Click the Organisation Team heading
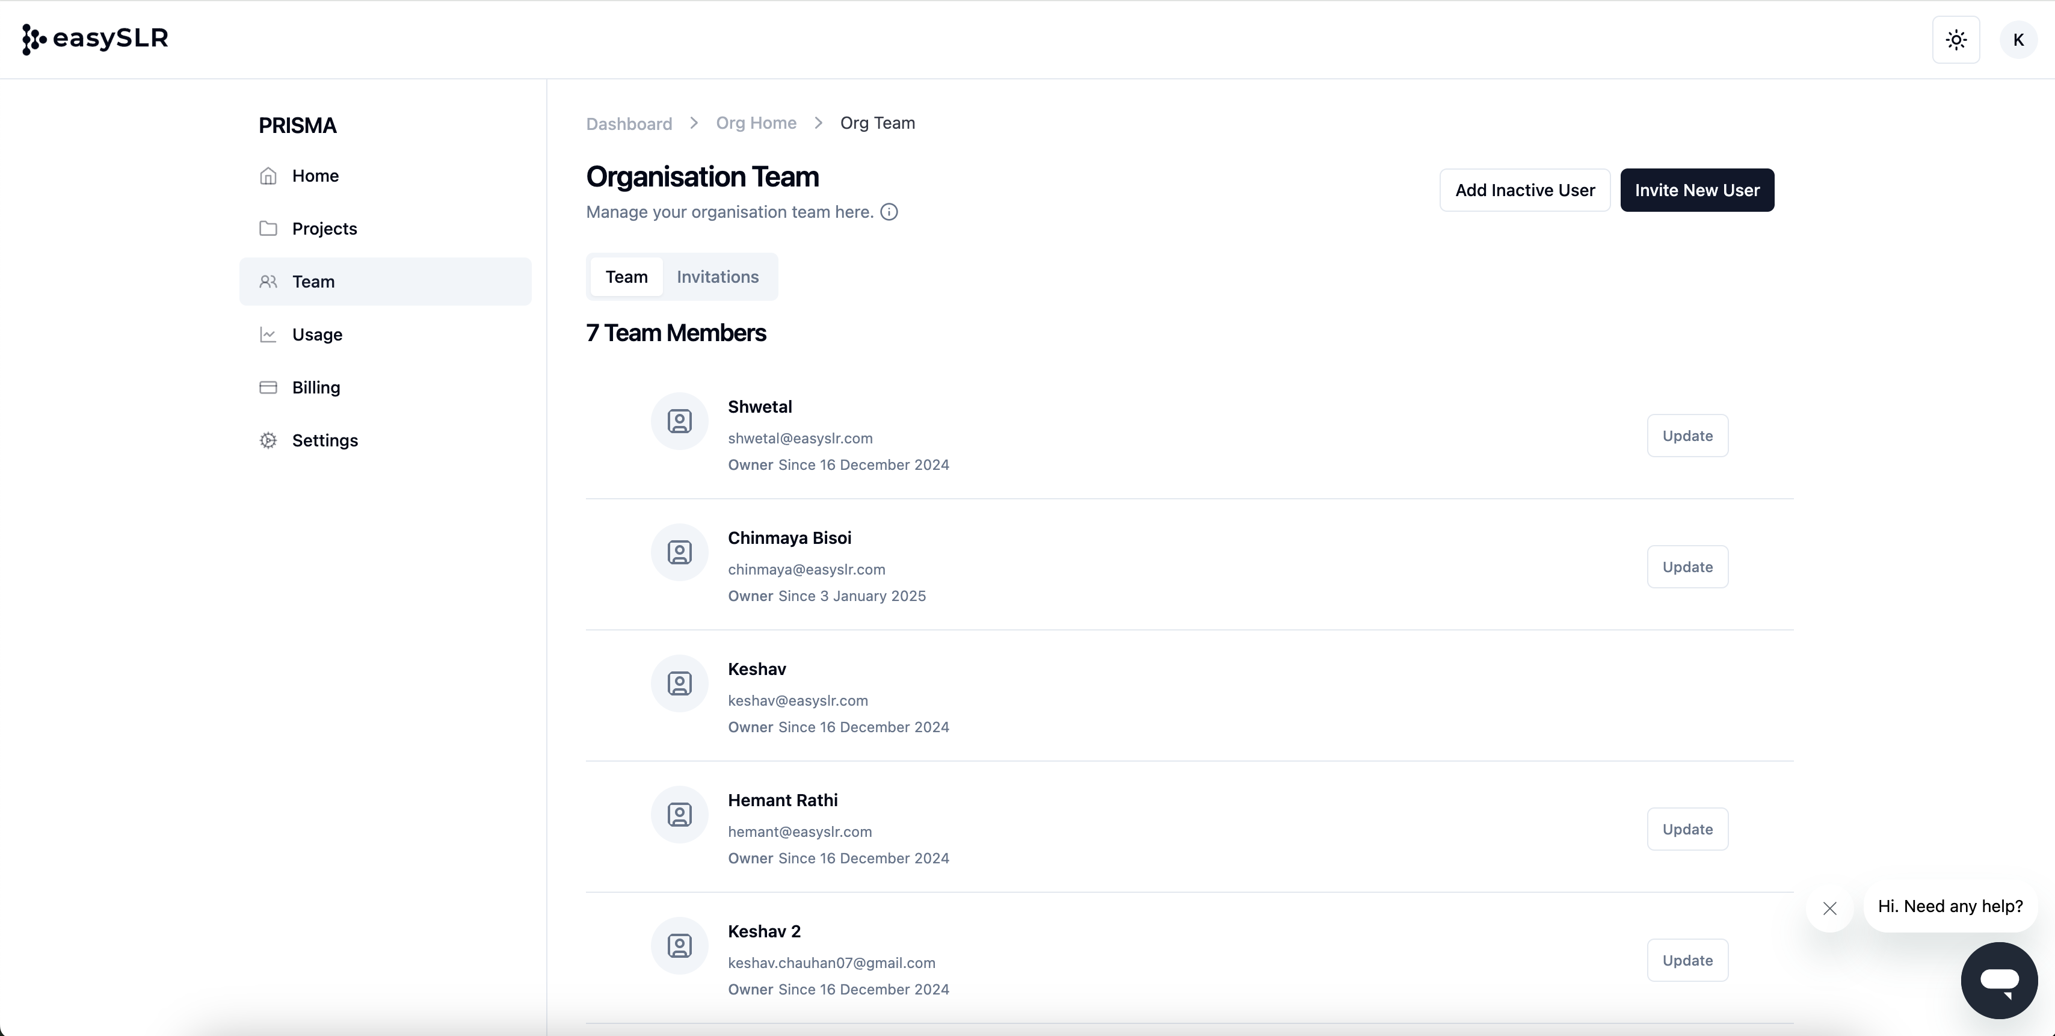 703,177
